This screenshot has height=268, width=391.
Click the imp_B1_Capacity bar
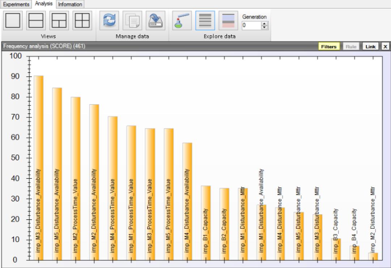[x=206, y=223]
